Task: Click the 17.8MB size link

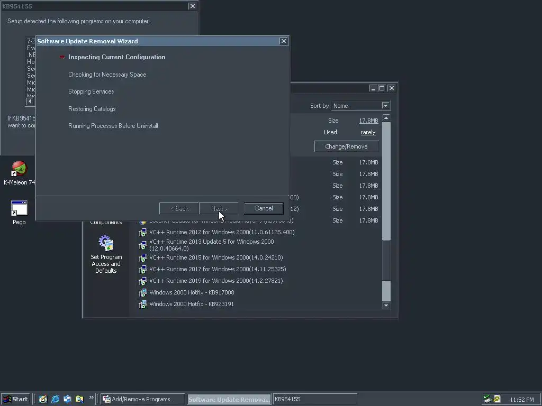Action: (x=368, y=121)
